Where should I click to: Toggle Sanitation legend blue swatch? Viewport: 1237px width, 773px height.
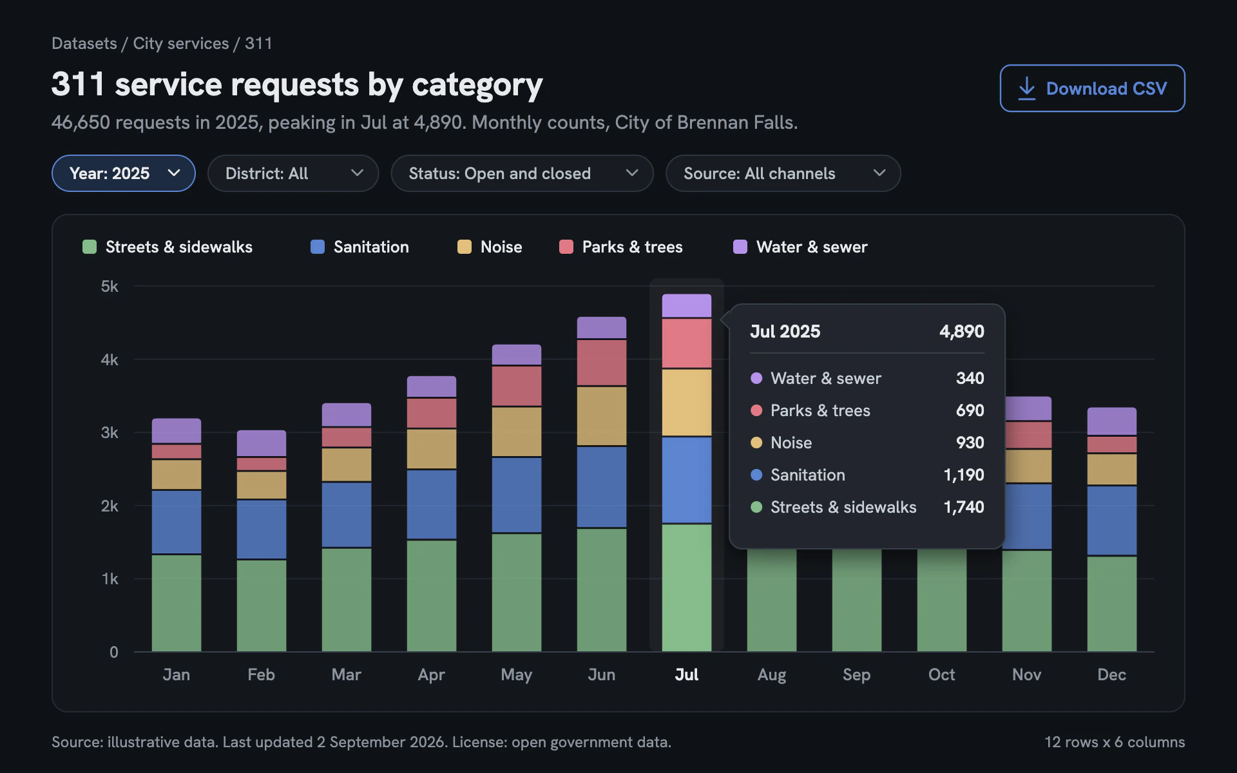pos(318,247)
